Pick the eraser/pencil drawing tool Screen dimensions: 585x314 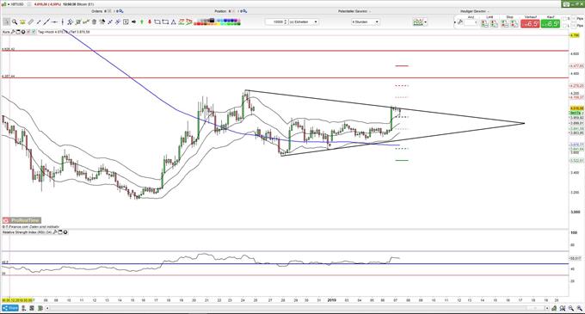[31, 22]
